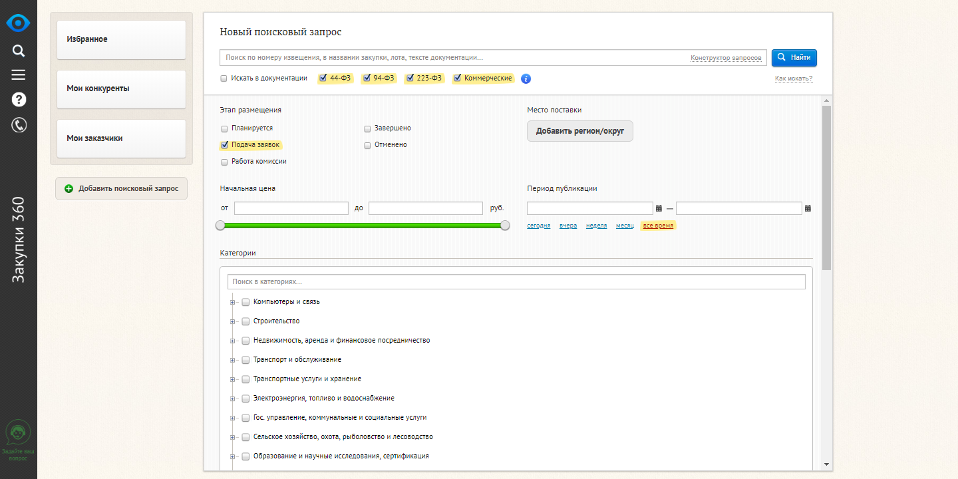958x479 pixels.
Task: Check Транспортные услуги и хранение category
Action: click(x=245, y=379)
